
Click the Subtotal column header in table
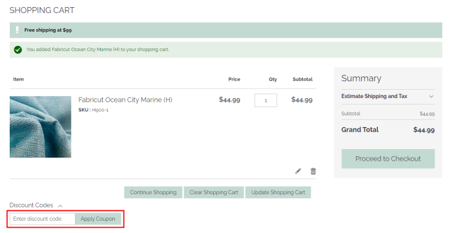point(302,79)
